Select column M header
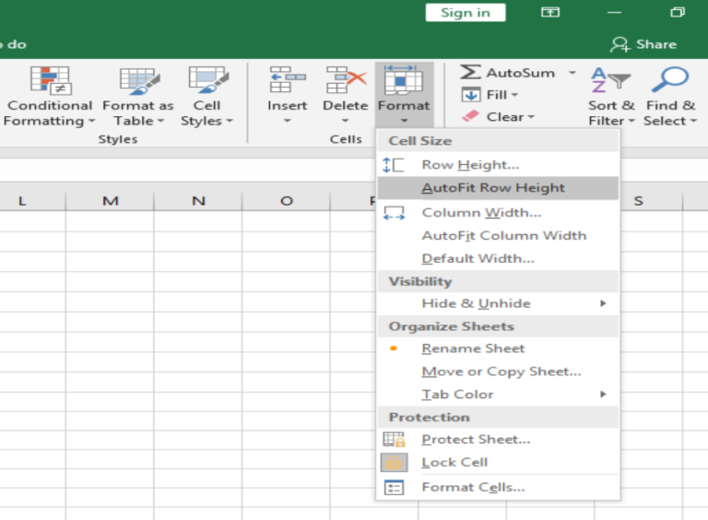Viewport: 708px width, 520px height. click(x=111, y=201)
